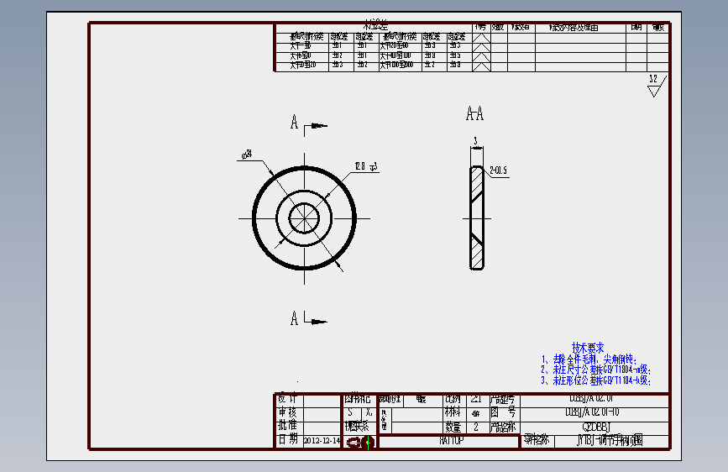Click the 3.2 surface roughness symbol
This screenshot has height=472, width=728.
657,86
